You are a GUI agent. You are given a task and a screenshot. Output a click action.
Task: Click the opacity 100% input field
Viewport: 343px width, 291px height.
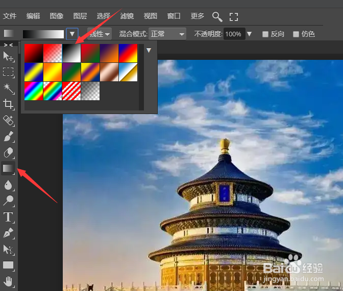(234, 34)
